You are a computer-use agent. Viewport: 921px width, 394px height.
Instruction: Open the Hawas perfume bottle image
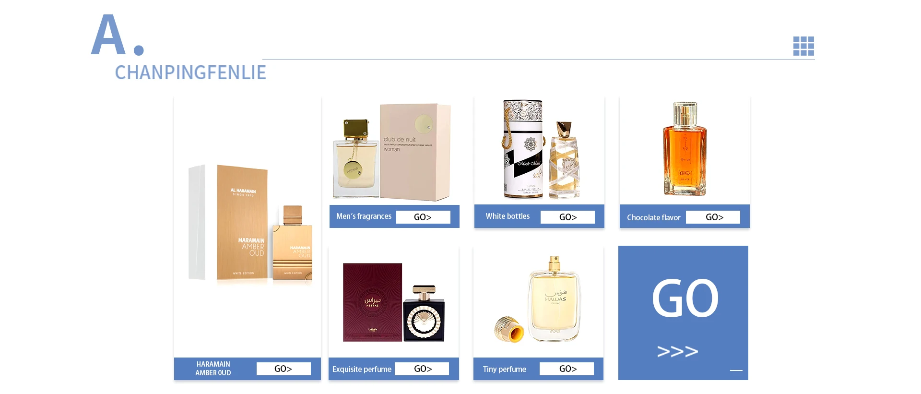(x=538, y=300)
